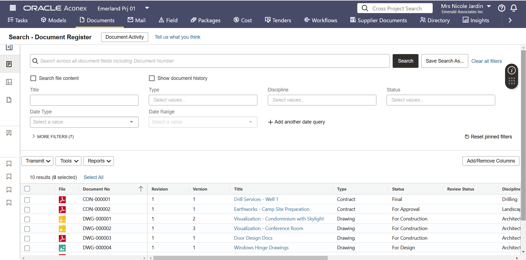
Task: Select the checkbox for DWG-000001 row
Action: pyautogui.click(x=27, y=219)
